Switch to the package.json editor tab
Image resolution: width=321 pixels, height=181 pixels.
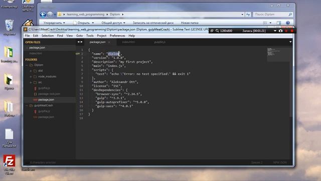pyautogui.click(x=97, y=42)
